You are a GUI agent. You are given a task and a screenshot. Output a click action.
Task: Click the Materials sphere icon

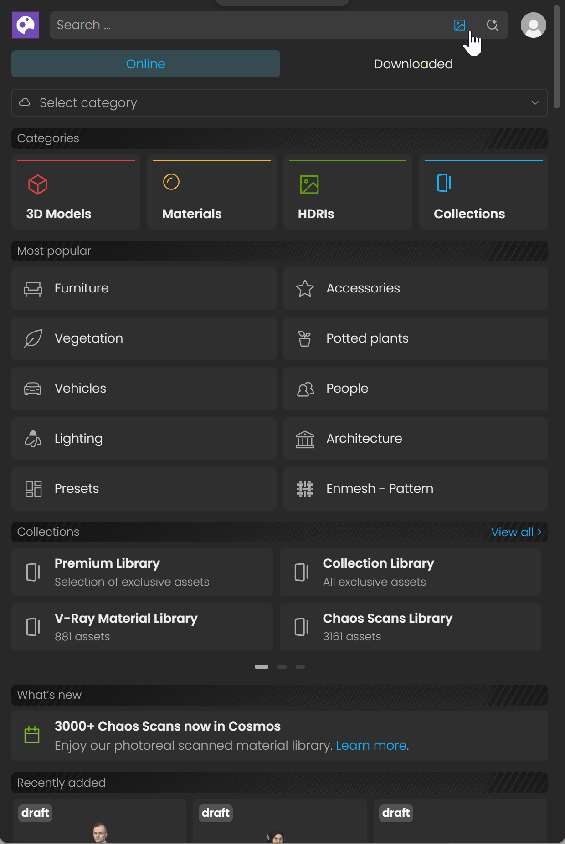tap(171, 182)
